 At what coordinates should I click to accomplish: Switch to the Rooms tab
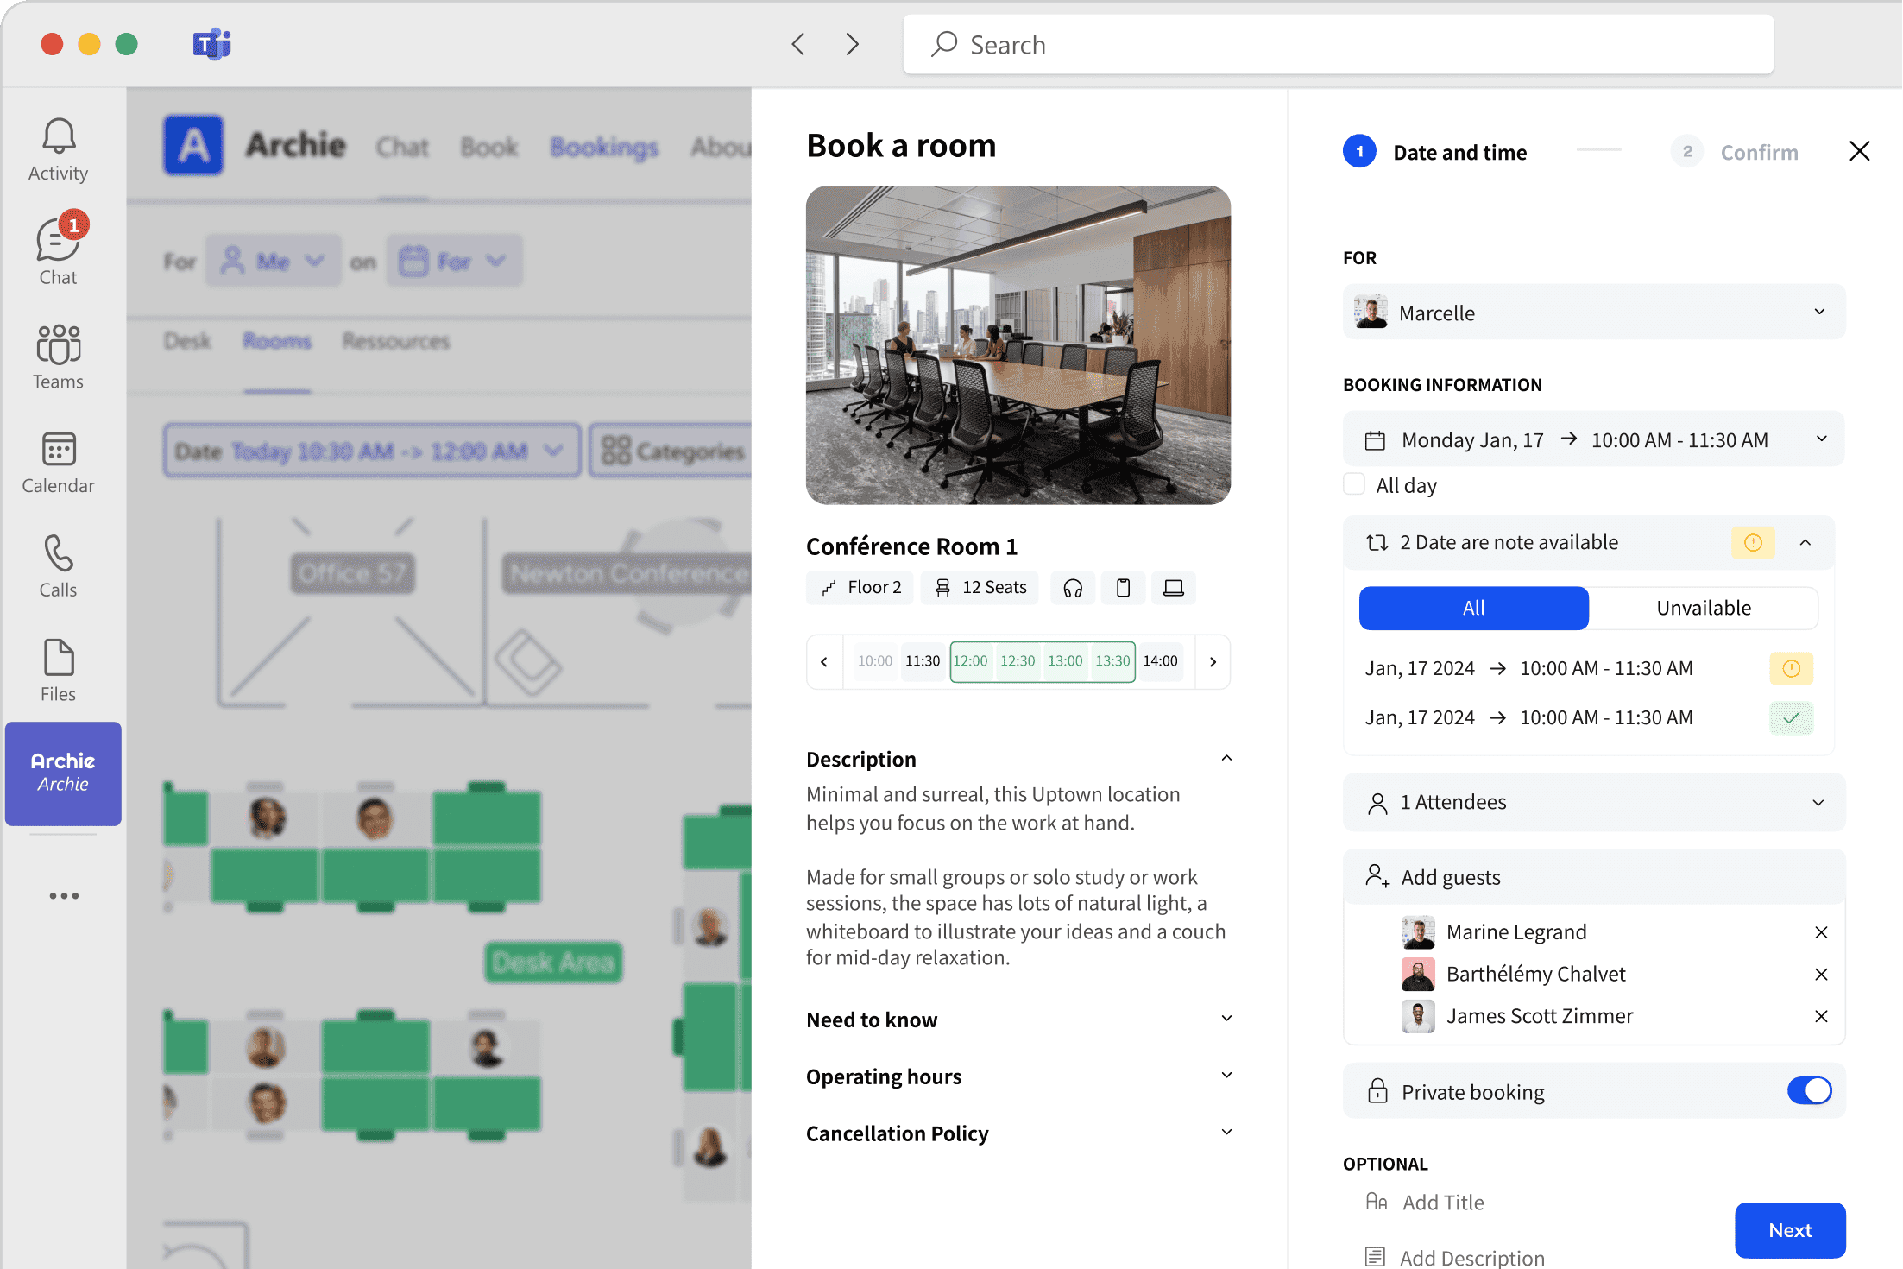click(276, 340)
